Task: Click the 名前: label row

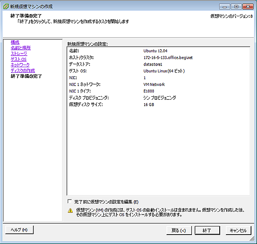Action: [74, 51]
